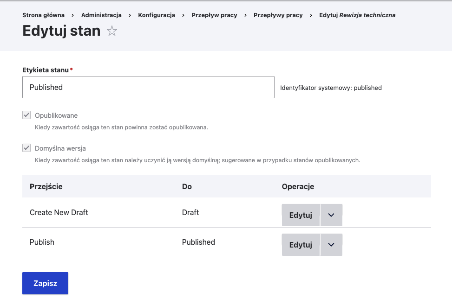Expand dropdown arrow for Publish row
This screenshot has height=305, width=452.
click(x=331, y=245)
